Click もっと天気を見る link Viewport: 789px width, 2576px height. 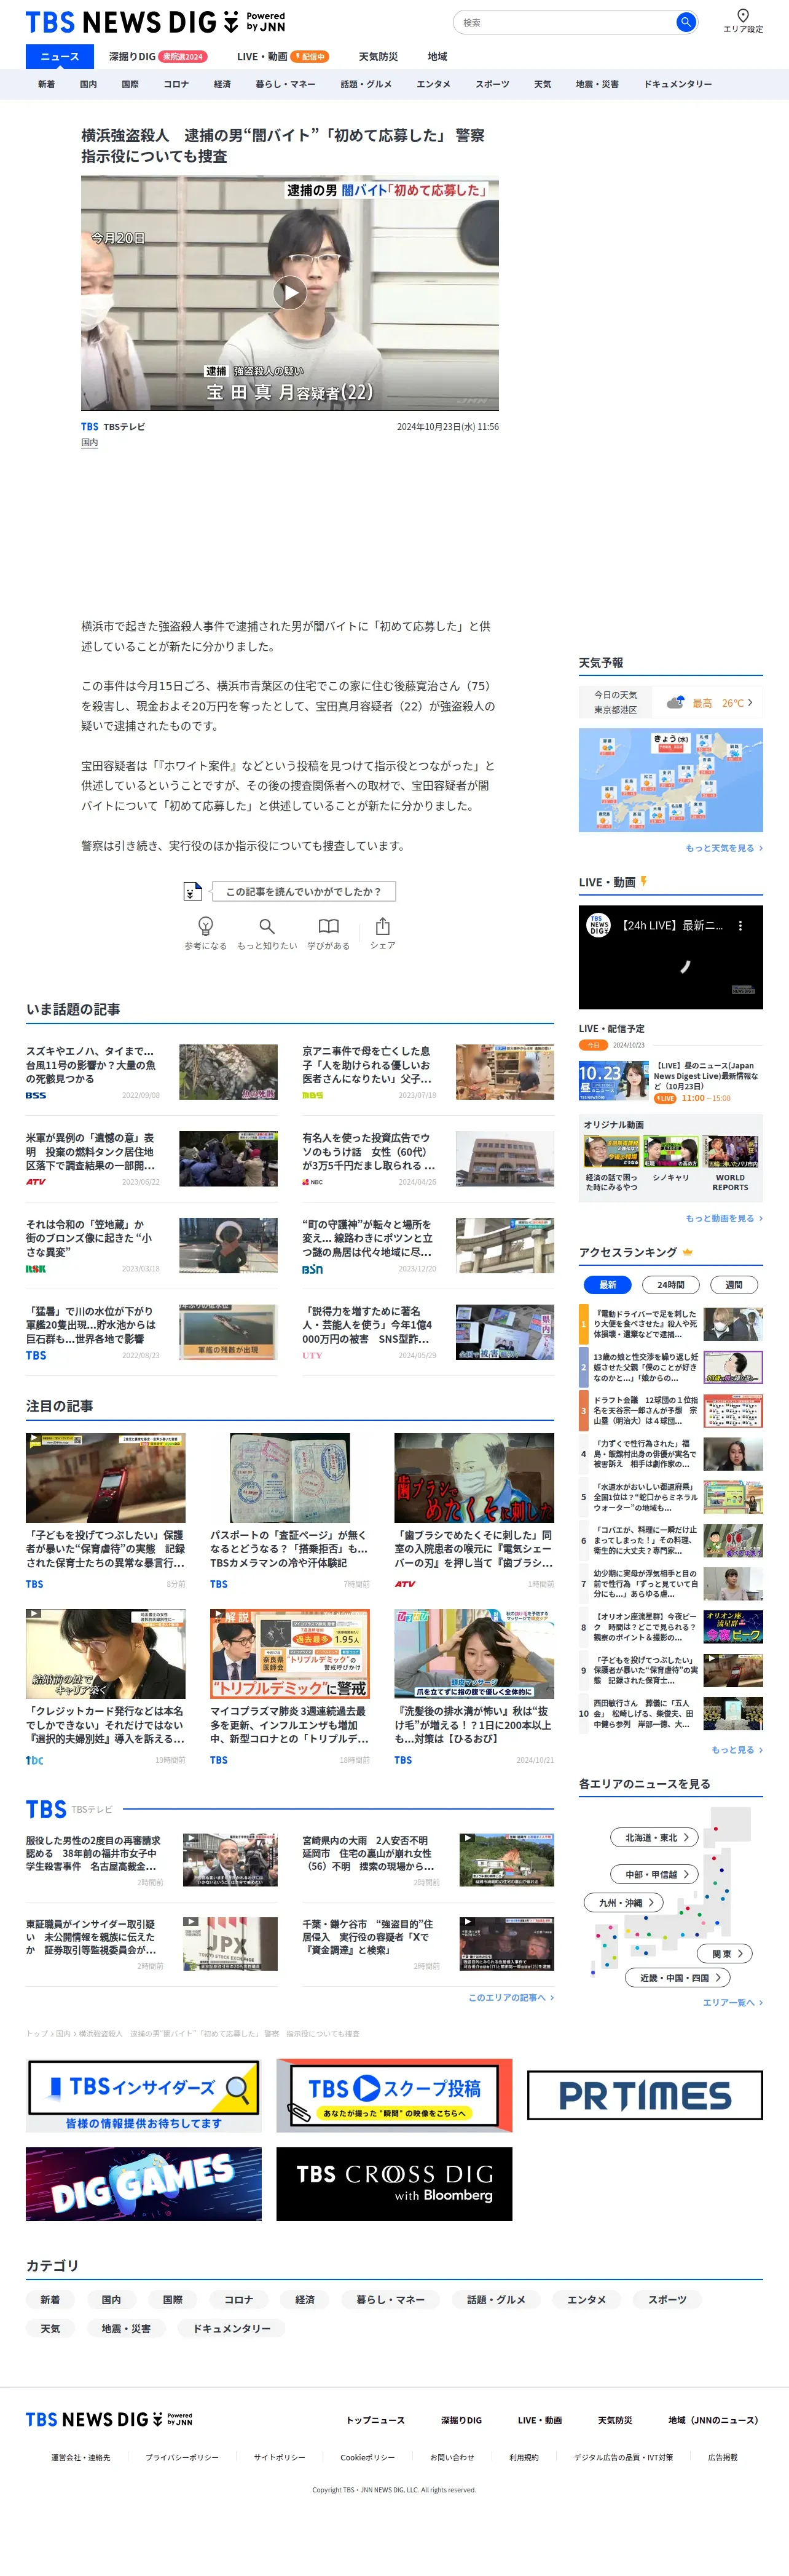point(723,848)
